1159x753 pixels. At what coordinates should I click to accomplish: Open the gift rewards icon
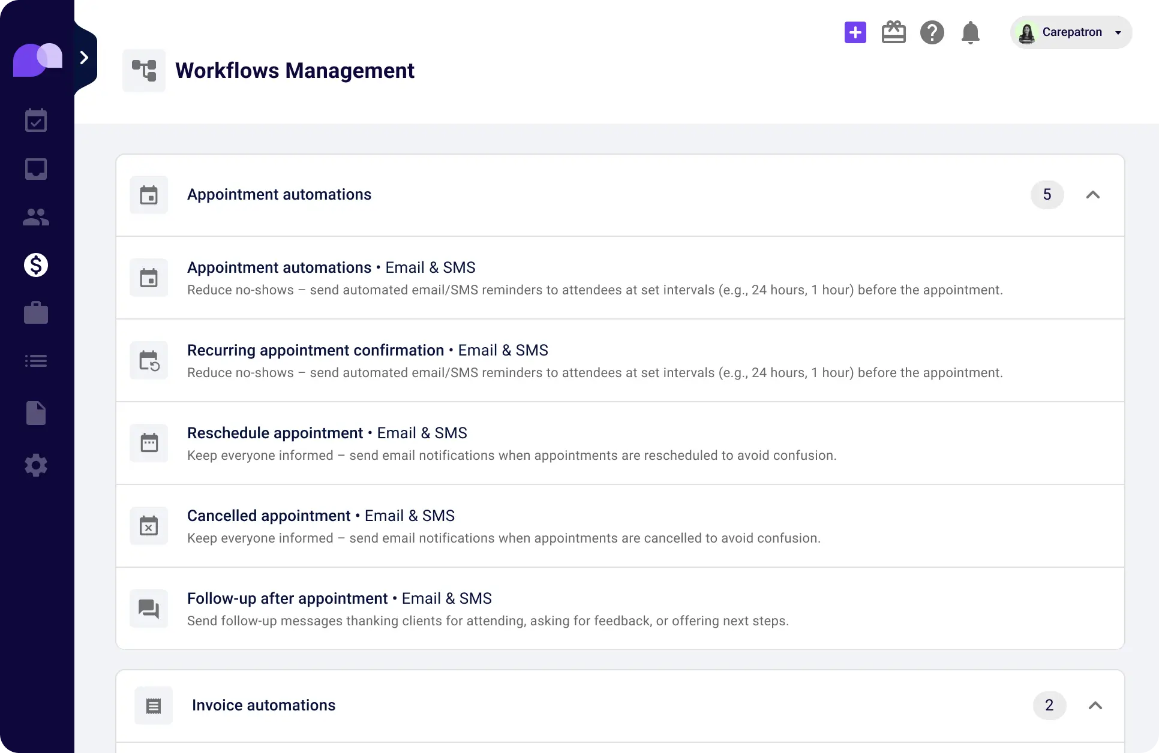[893, 32]
